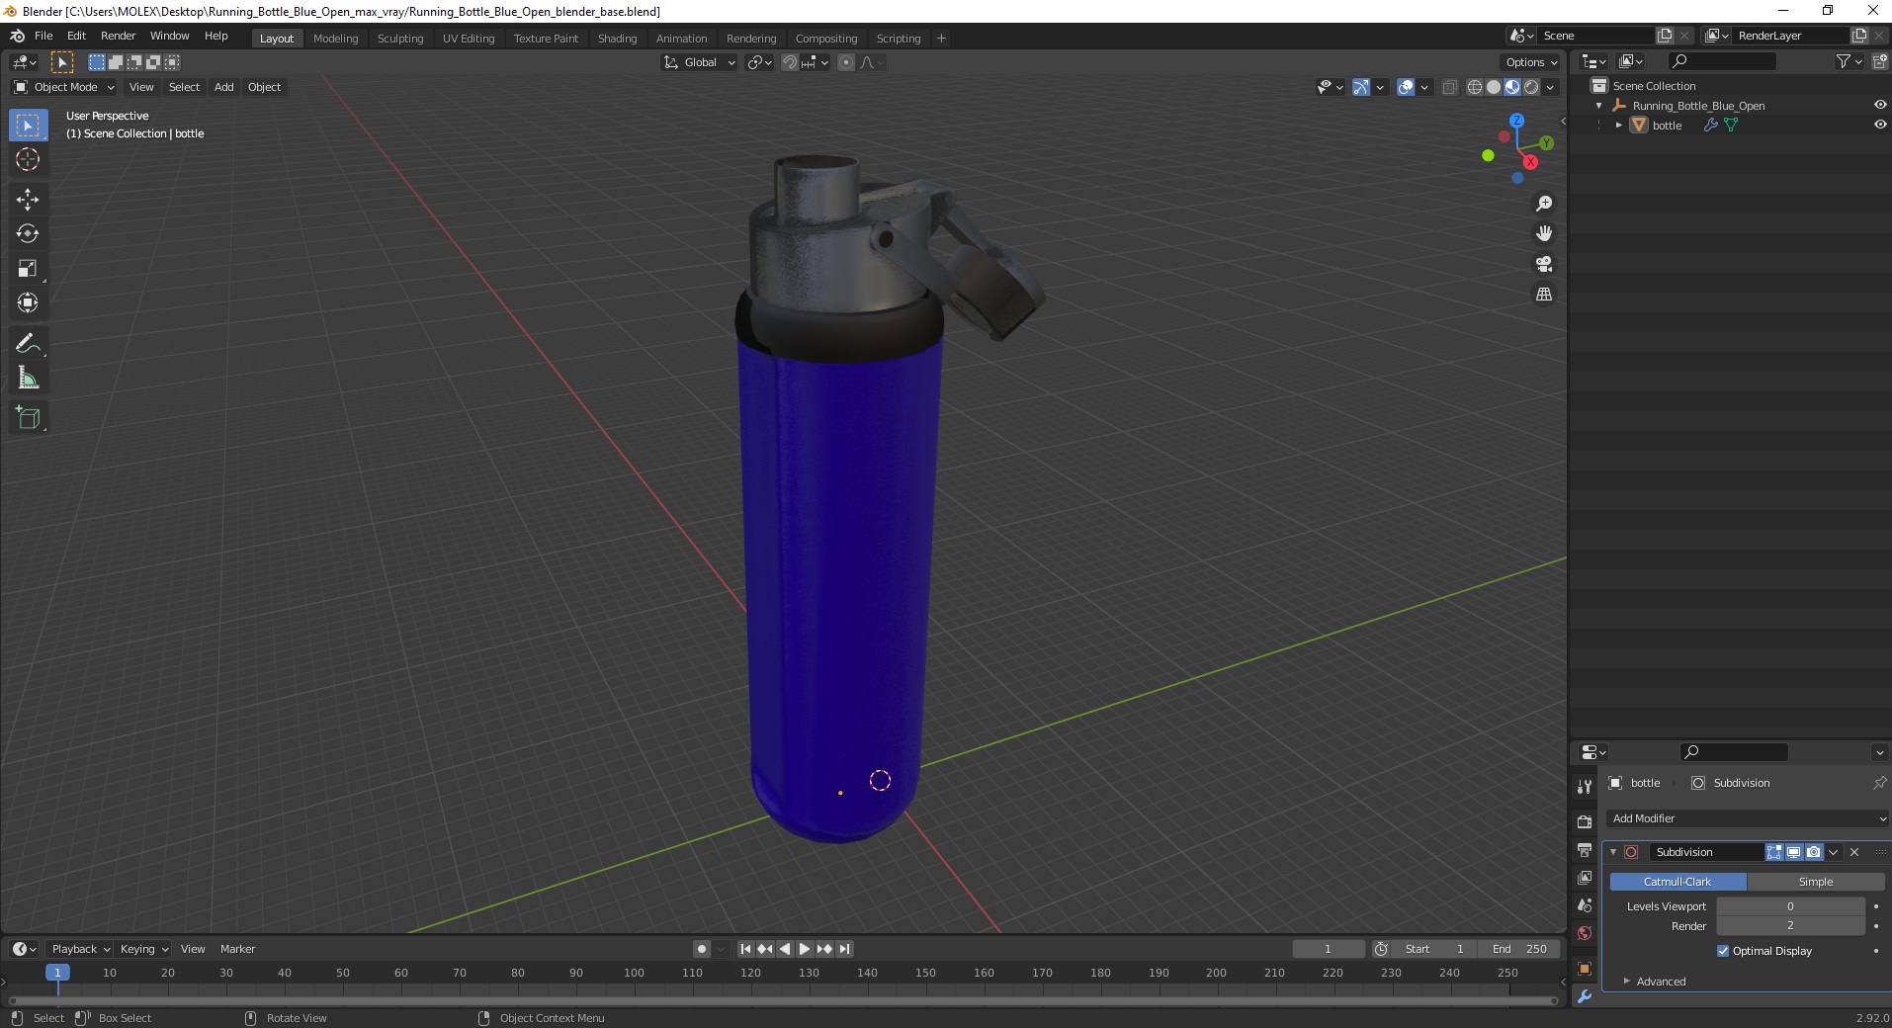
Task: Open the Modifiers wrench tab icon
Action: pyautogui.click(x=1585, y=996)
